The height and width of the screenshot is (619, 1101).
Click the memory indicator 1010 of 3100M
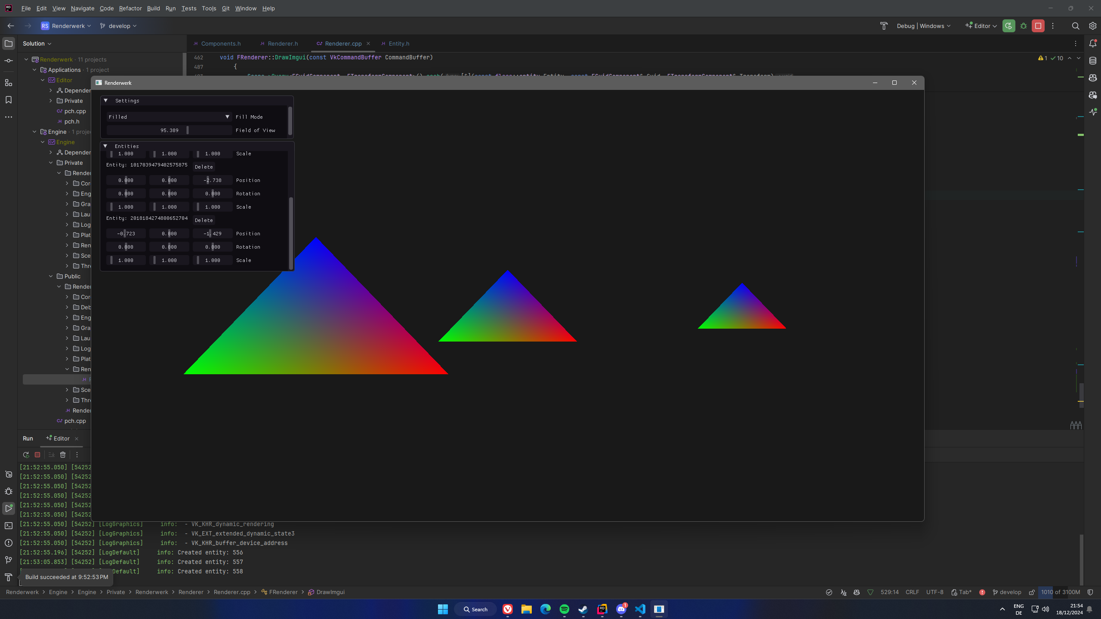(1061, 592)
